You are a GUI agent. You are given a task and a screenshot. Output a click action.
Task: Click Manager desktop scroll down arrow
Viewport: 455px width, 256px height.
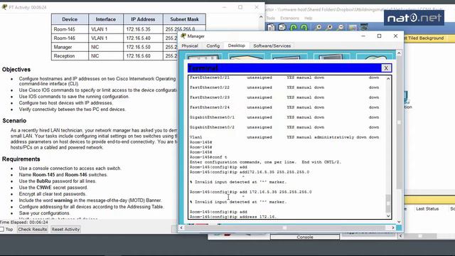[x=399, y=222]
